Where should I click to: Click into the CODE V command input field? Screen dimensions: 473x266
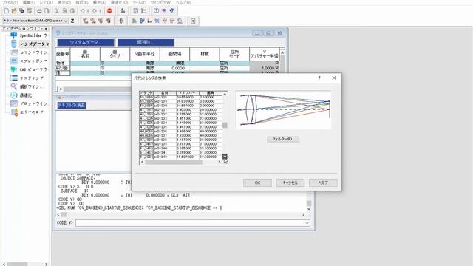point(191,223)
